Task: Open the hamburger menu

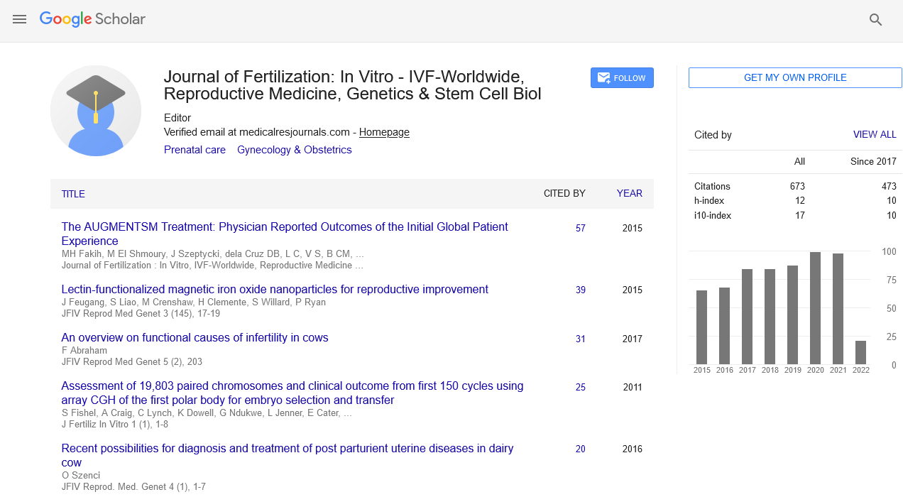Action: [19, 20]
